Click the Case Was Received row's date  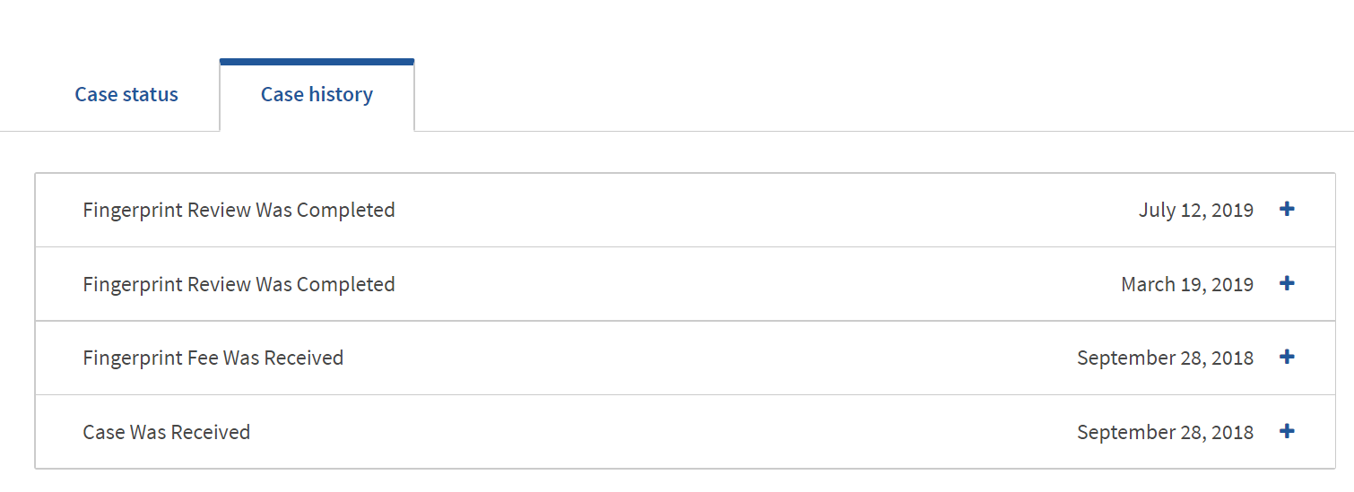coord(1165,432)
